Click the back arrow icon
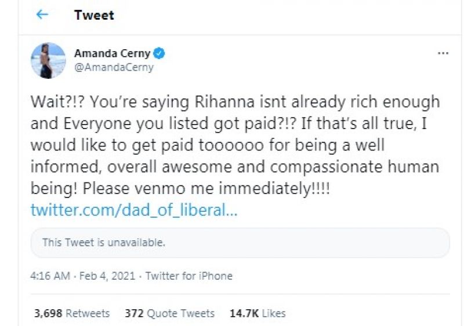Viewport: 464px width, 326px height. click(x=42, y=14)
